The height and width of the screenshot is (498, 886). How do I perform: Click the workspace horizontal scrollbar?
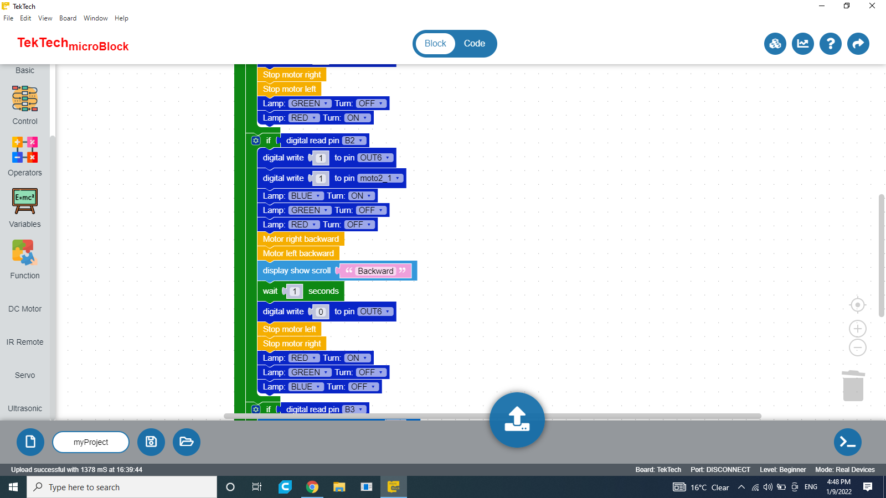pyautogui.click(x=492, y=416)
